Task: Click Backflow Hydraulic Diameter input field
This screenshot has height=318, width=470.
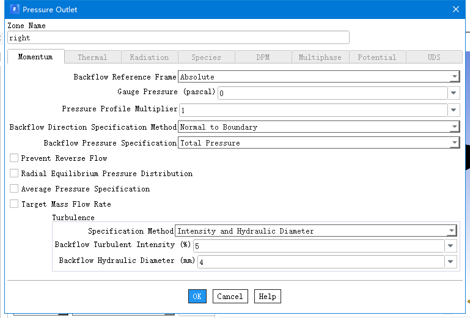Action: point(321,262)
